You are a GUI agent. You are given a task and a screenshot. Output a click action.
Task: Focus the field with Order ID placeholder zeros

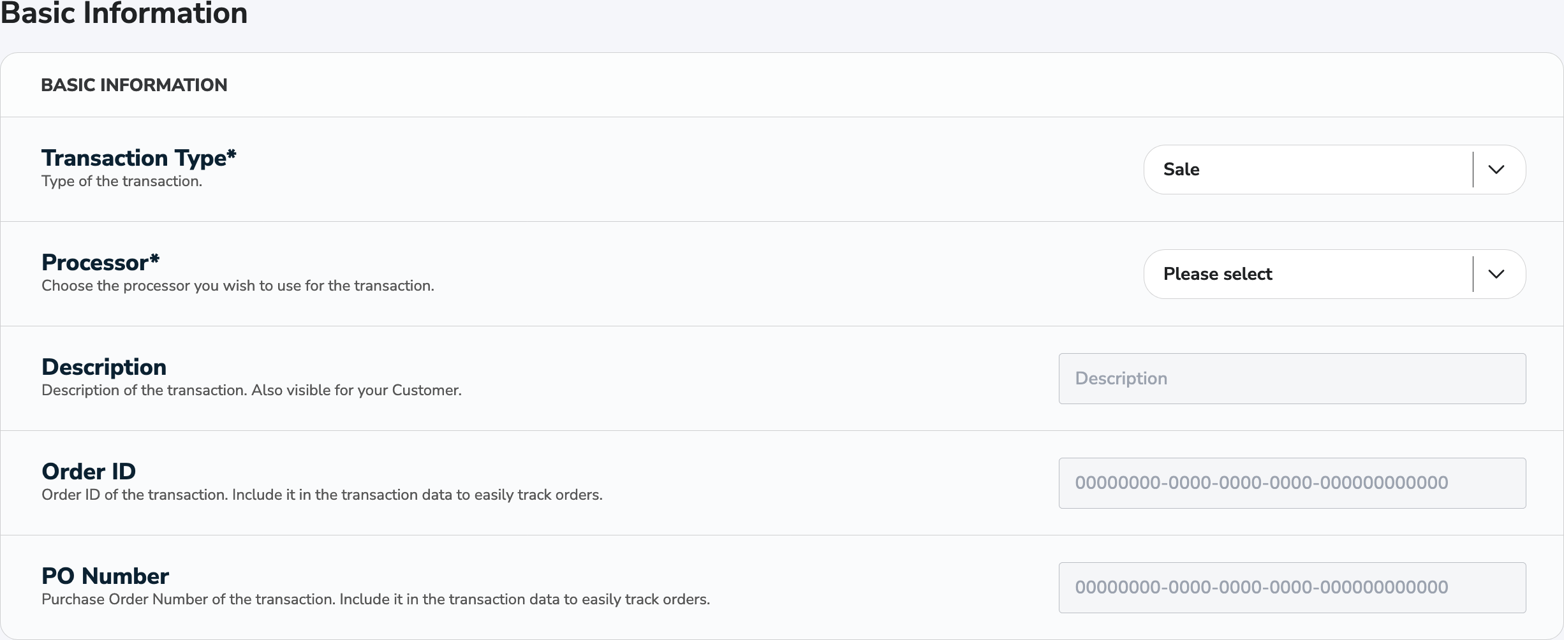[1291, 483]
